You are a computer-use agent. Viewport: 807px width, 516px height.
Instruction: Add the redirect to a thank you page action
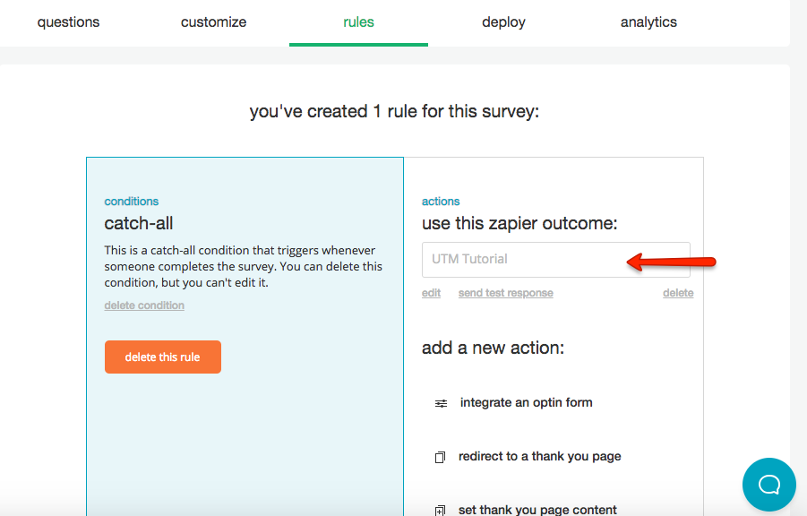tap(539, 456)
